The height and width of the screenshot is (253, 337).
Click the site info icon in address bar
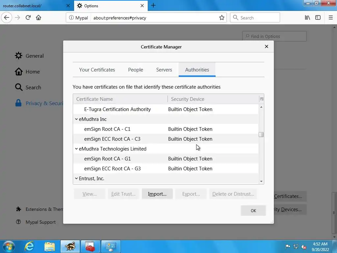71,18
